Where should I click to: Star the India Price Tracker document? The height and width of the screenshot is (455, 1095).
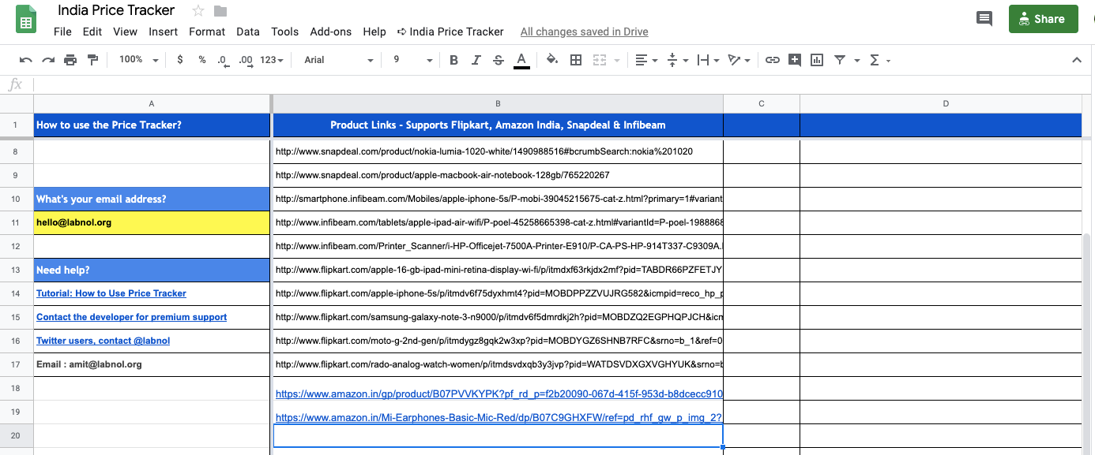click(x=198, y=11)
